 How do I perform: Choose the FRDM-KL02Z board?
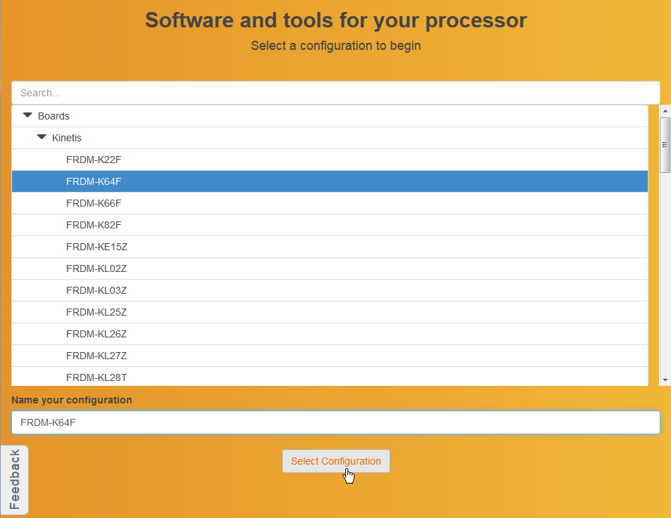click(96, 268)
